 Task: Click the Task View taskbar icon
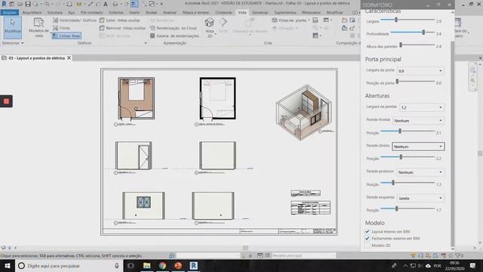(x=131, y=265)
